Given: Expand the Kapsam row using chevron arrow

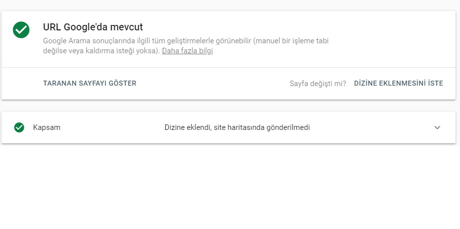Looking at the screenshot, I should click(x=437, y=127).
